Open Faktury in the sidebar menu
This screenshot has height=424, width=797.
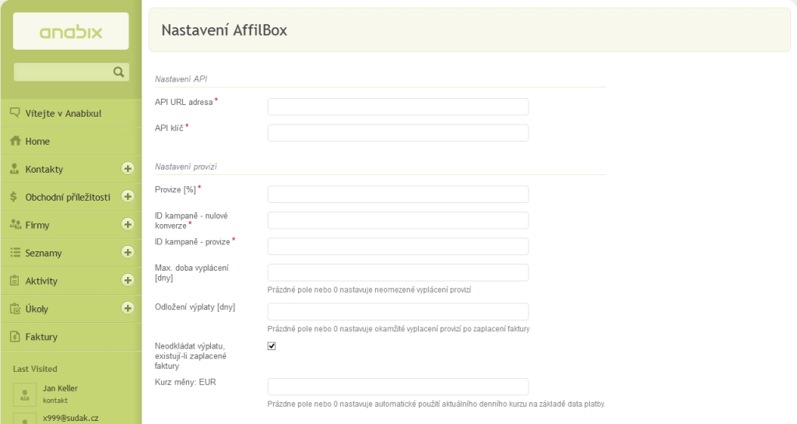pyautogui.click(x=41, y=337)
